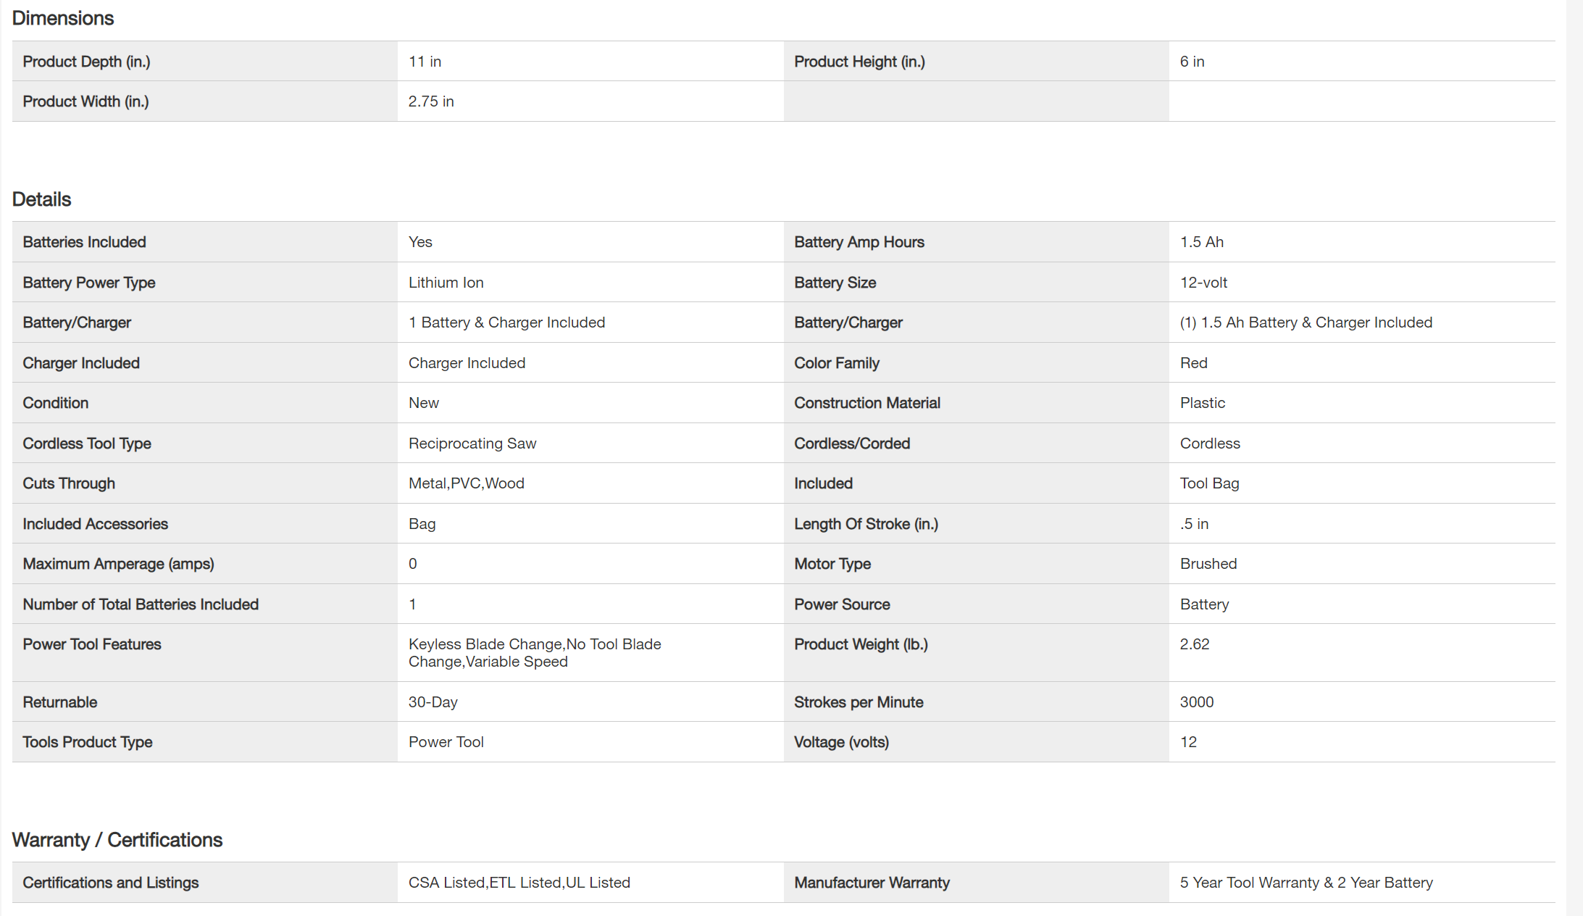Screen dimensions: 1583x916
Task: Click the Details section heading
Action: pos(42,199)
